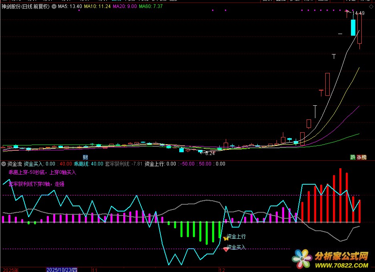
Task: Click the 2025/10/23/四 date marker
Action: coord(62,270)
